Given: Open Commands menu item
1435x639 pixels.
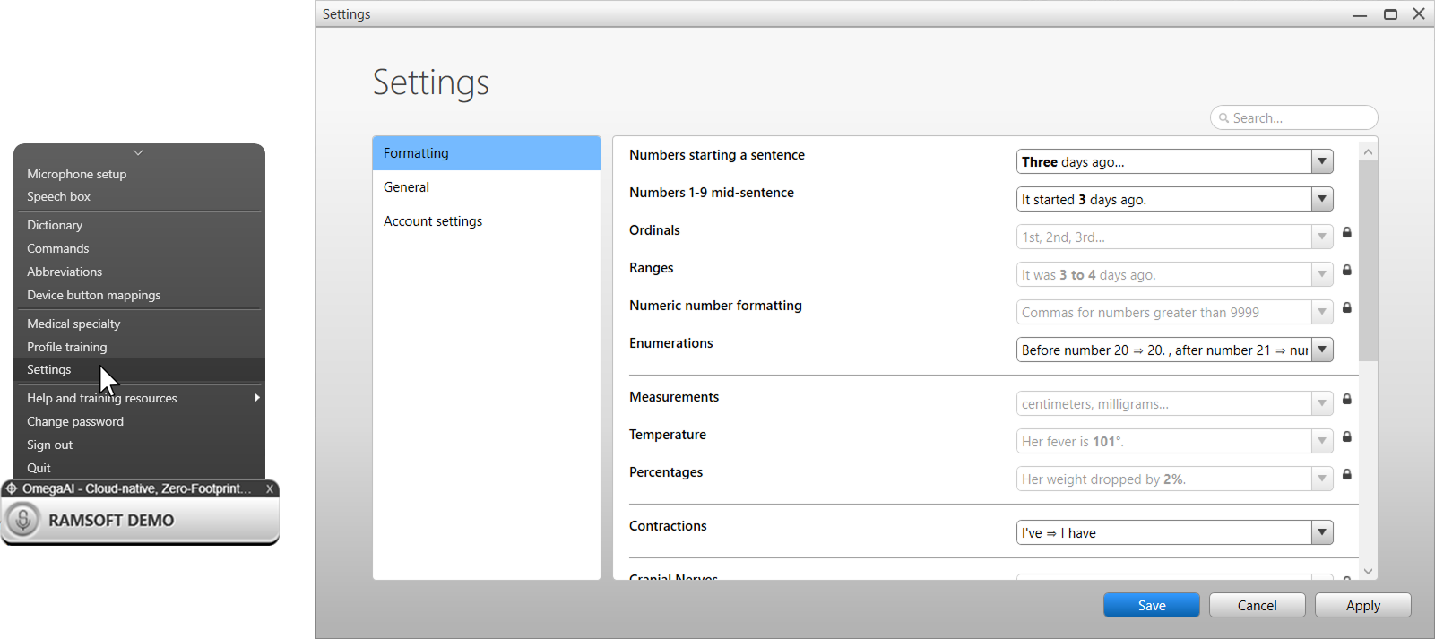Looking at the screenshot, I should (140, 248).
